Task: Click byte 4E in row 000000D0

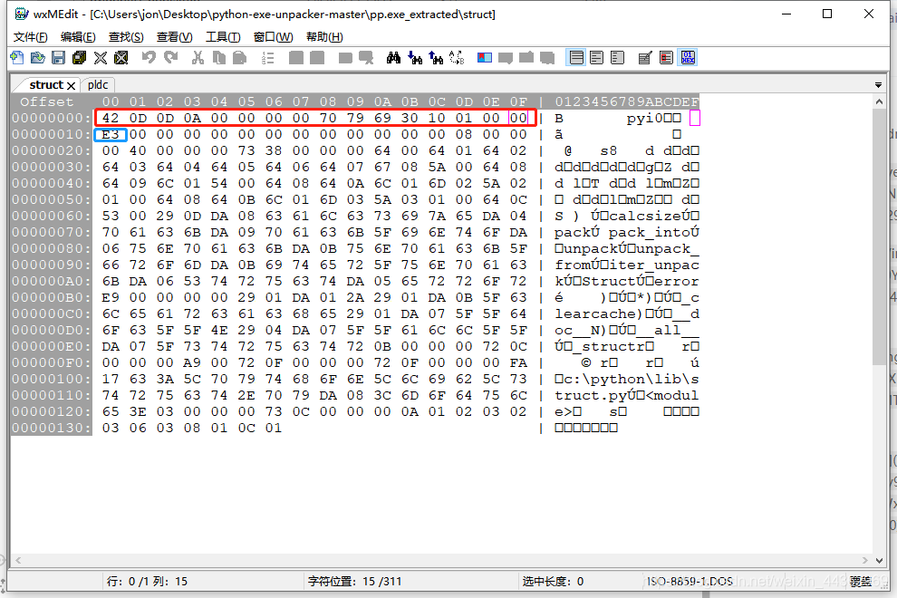Action: pos(219,330)
